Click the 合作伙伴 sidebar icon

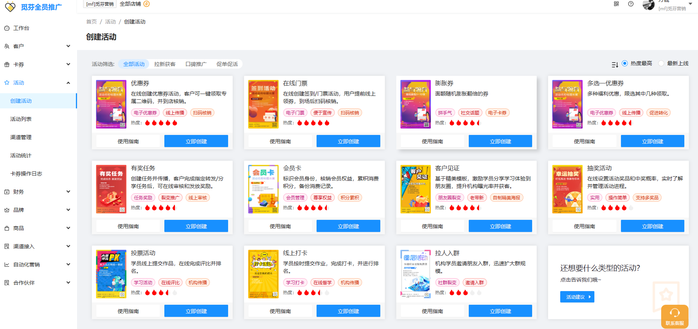(x=7, y=283)
